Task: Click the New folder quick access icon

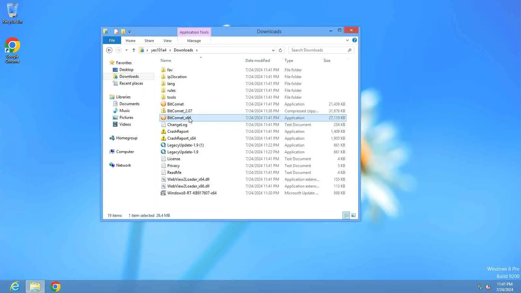Action: [x=123, y=32]
